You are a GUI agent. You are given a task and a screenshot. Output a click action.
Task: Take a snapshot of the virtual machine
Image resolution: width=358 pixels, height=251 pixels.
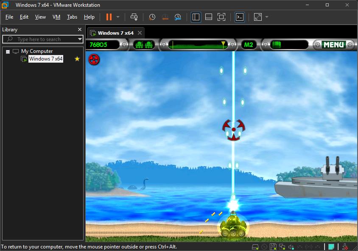152,17
